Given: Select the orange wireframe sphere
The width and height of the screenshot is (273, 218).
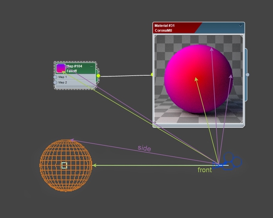Looking at the screenshot, I should [66, 166].
